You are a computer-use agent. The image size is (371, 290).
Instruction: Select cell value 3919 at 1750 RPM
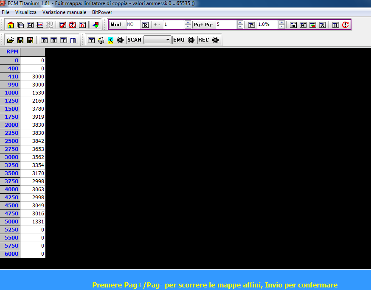33,117
